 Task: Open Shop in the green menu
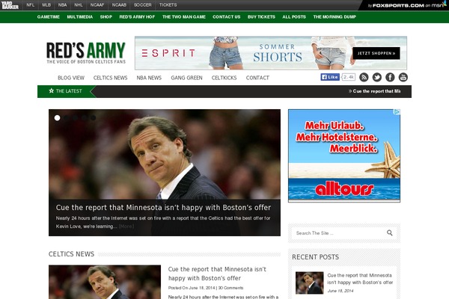(106, 17)
